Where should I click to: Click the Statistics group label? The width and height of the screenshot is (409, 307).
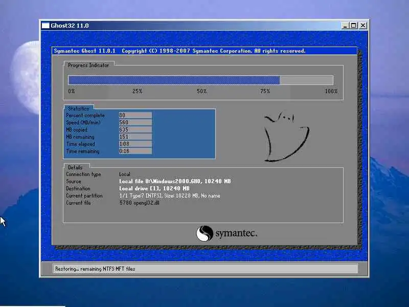[79, 108]
